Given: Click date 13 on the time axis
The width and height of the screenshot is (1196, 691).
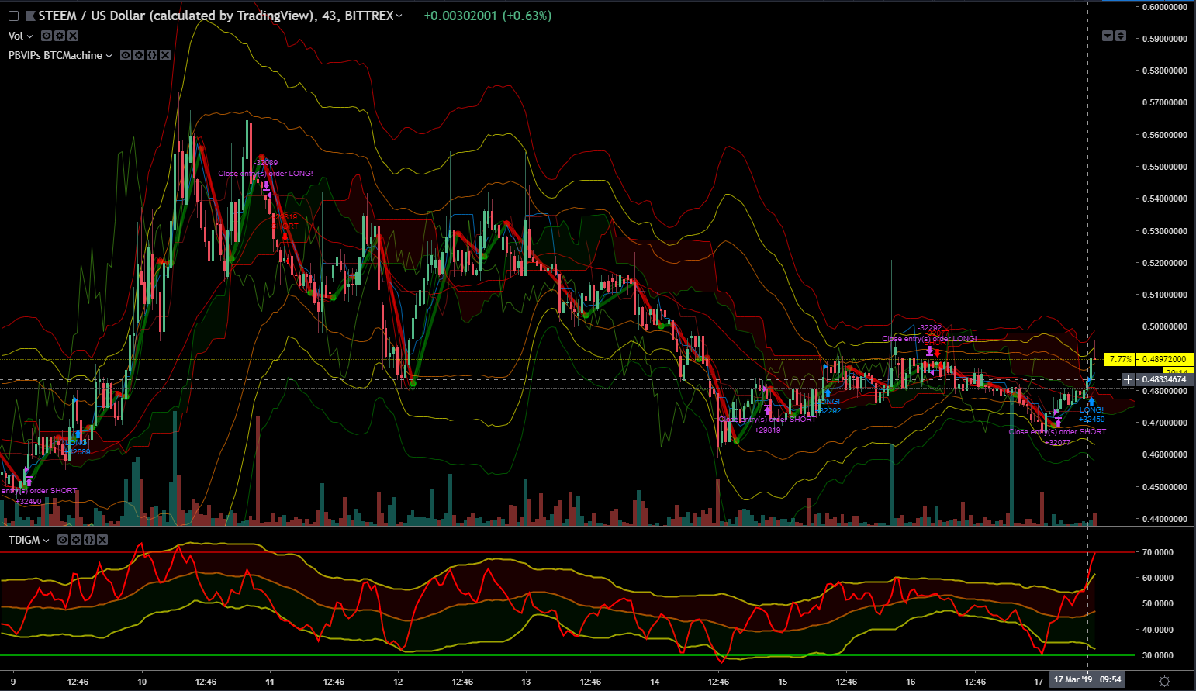Looking at the screenshot, I should (x=526, y=682).
